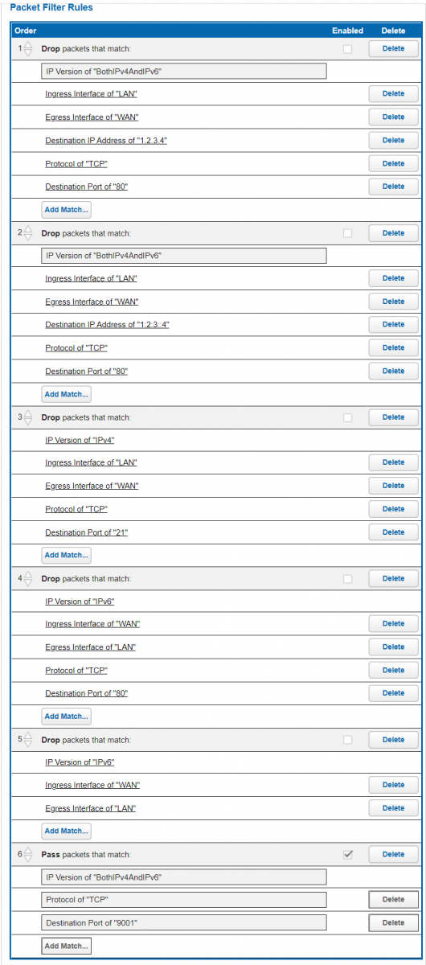Open Destination Port of "21" match
The height and width of the screenshot is (965, 426).
(87, 532)
